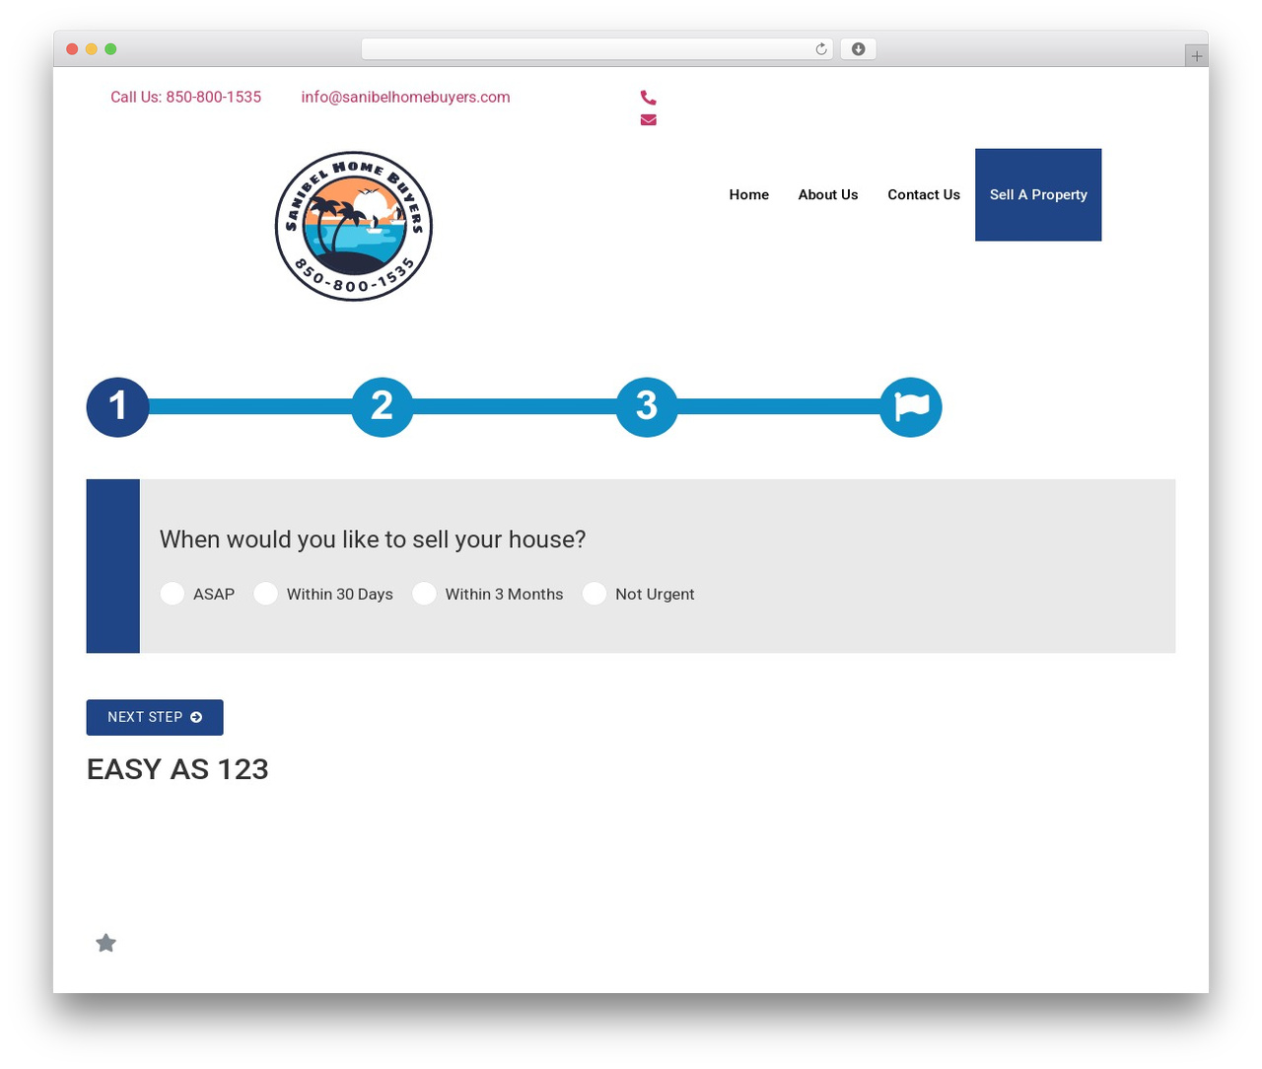Viewport: 1262px width, 1069px height.
Task: Click the browser address bar
Action: [597, 49]
